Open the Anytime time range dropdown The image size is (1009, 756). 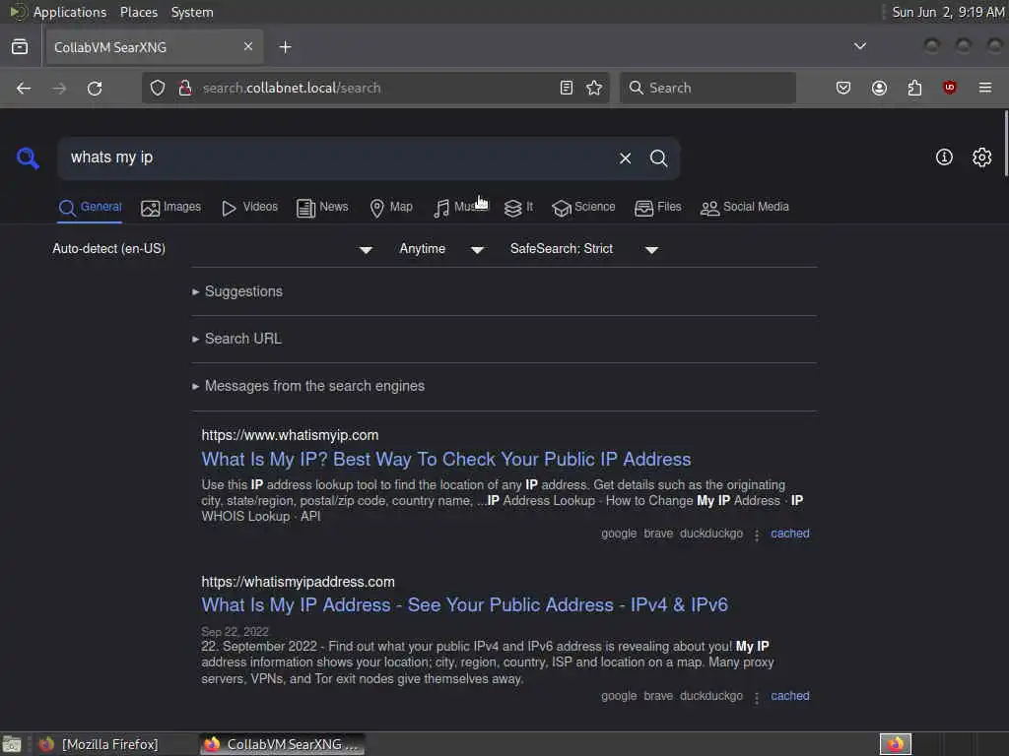441,249
